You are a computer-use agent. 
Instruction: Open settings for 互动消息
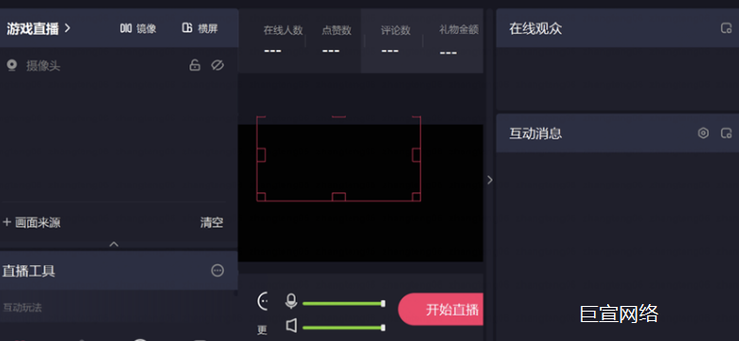click(703, 134)
